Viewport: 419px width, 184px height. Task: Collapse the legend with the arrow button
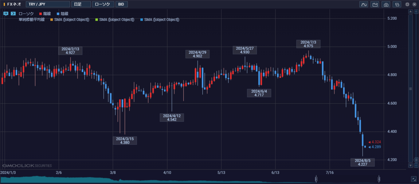[13, 13]
